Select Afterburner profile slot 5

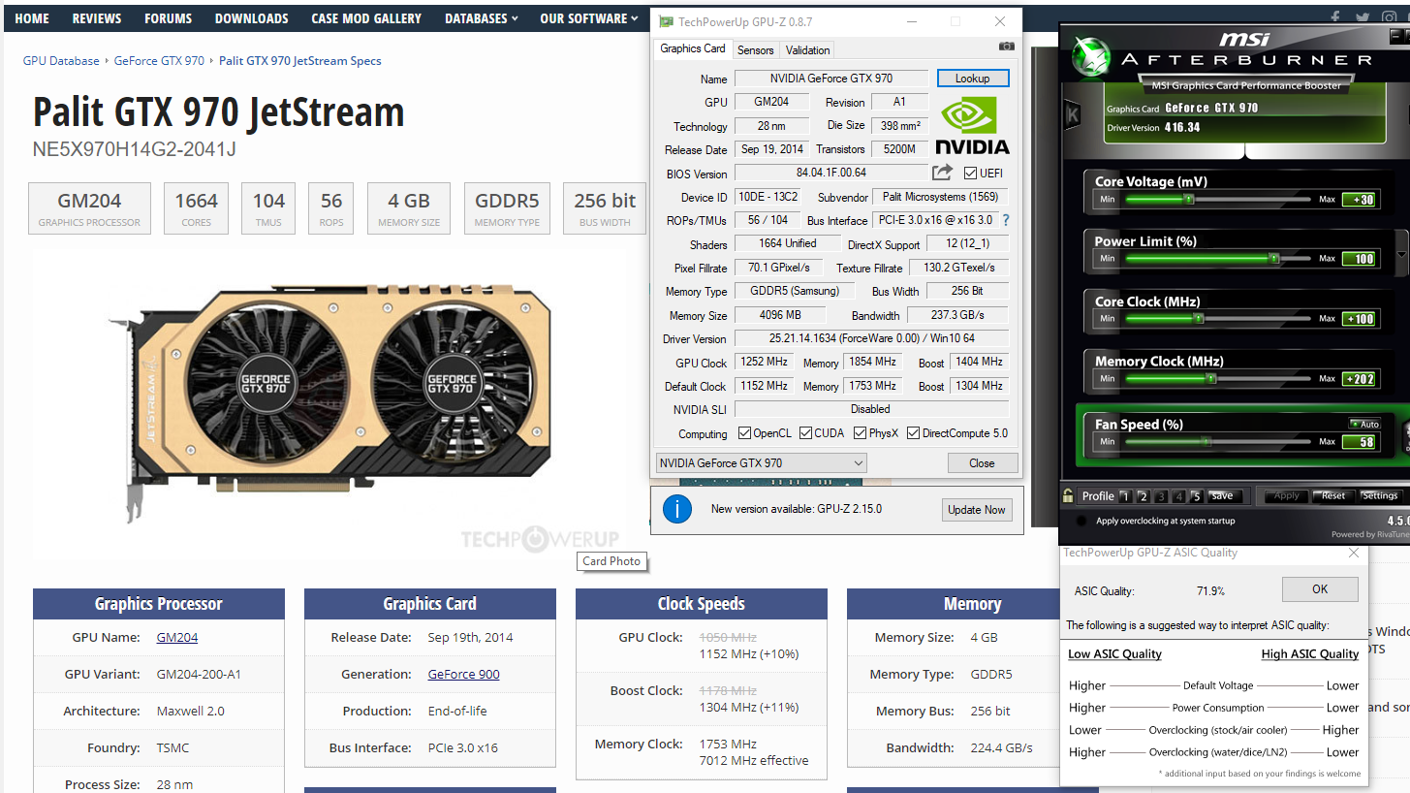(1197, 496)
